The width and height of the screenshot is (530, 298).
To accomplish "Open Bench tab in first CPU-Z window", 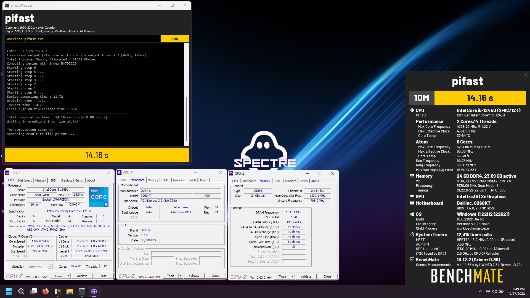I will [79, 180].
